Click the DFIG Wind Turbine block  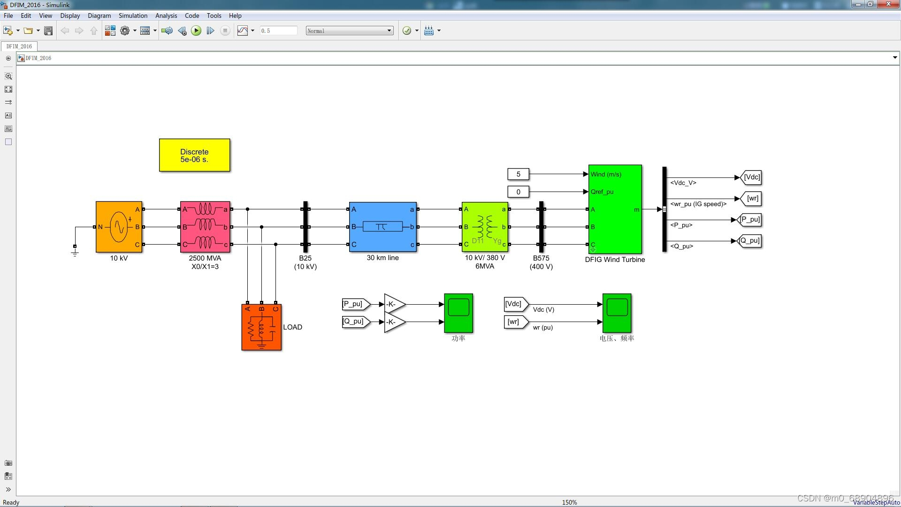(615, 209)
